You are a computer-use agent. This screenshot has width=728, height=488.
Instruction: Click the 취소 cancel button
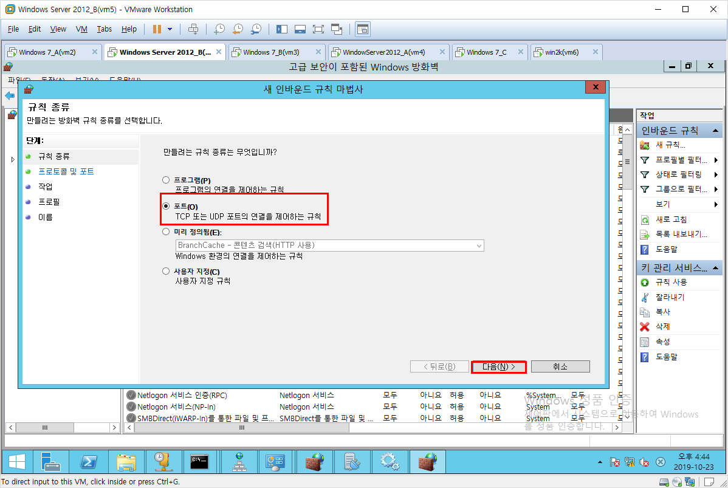pos(560,367)
